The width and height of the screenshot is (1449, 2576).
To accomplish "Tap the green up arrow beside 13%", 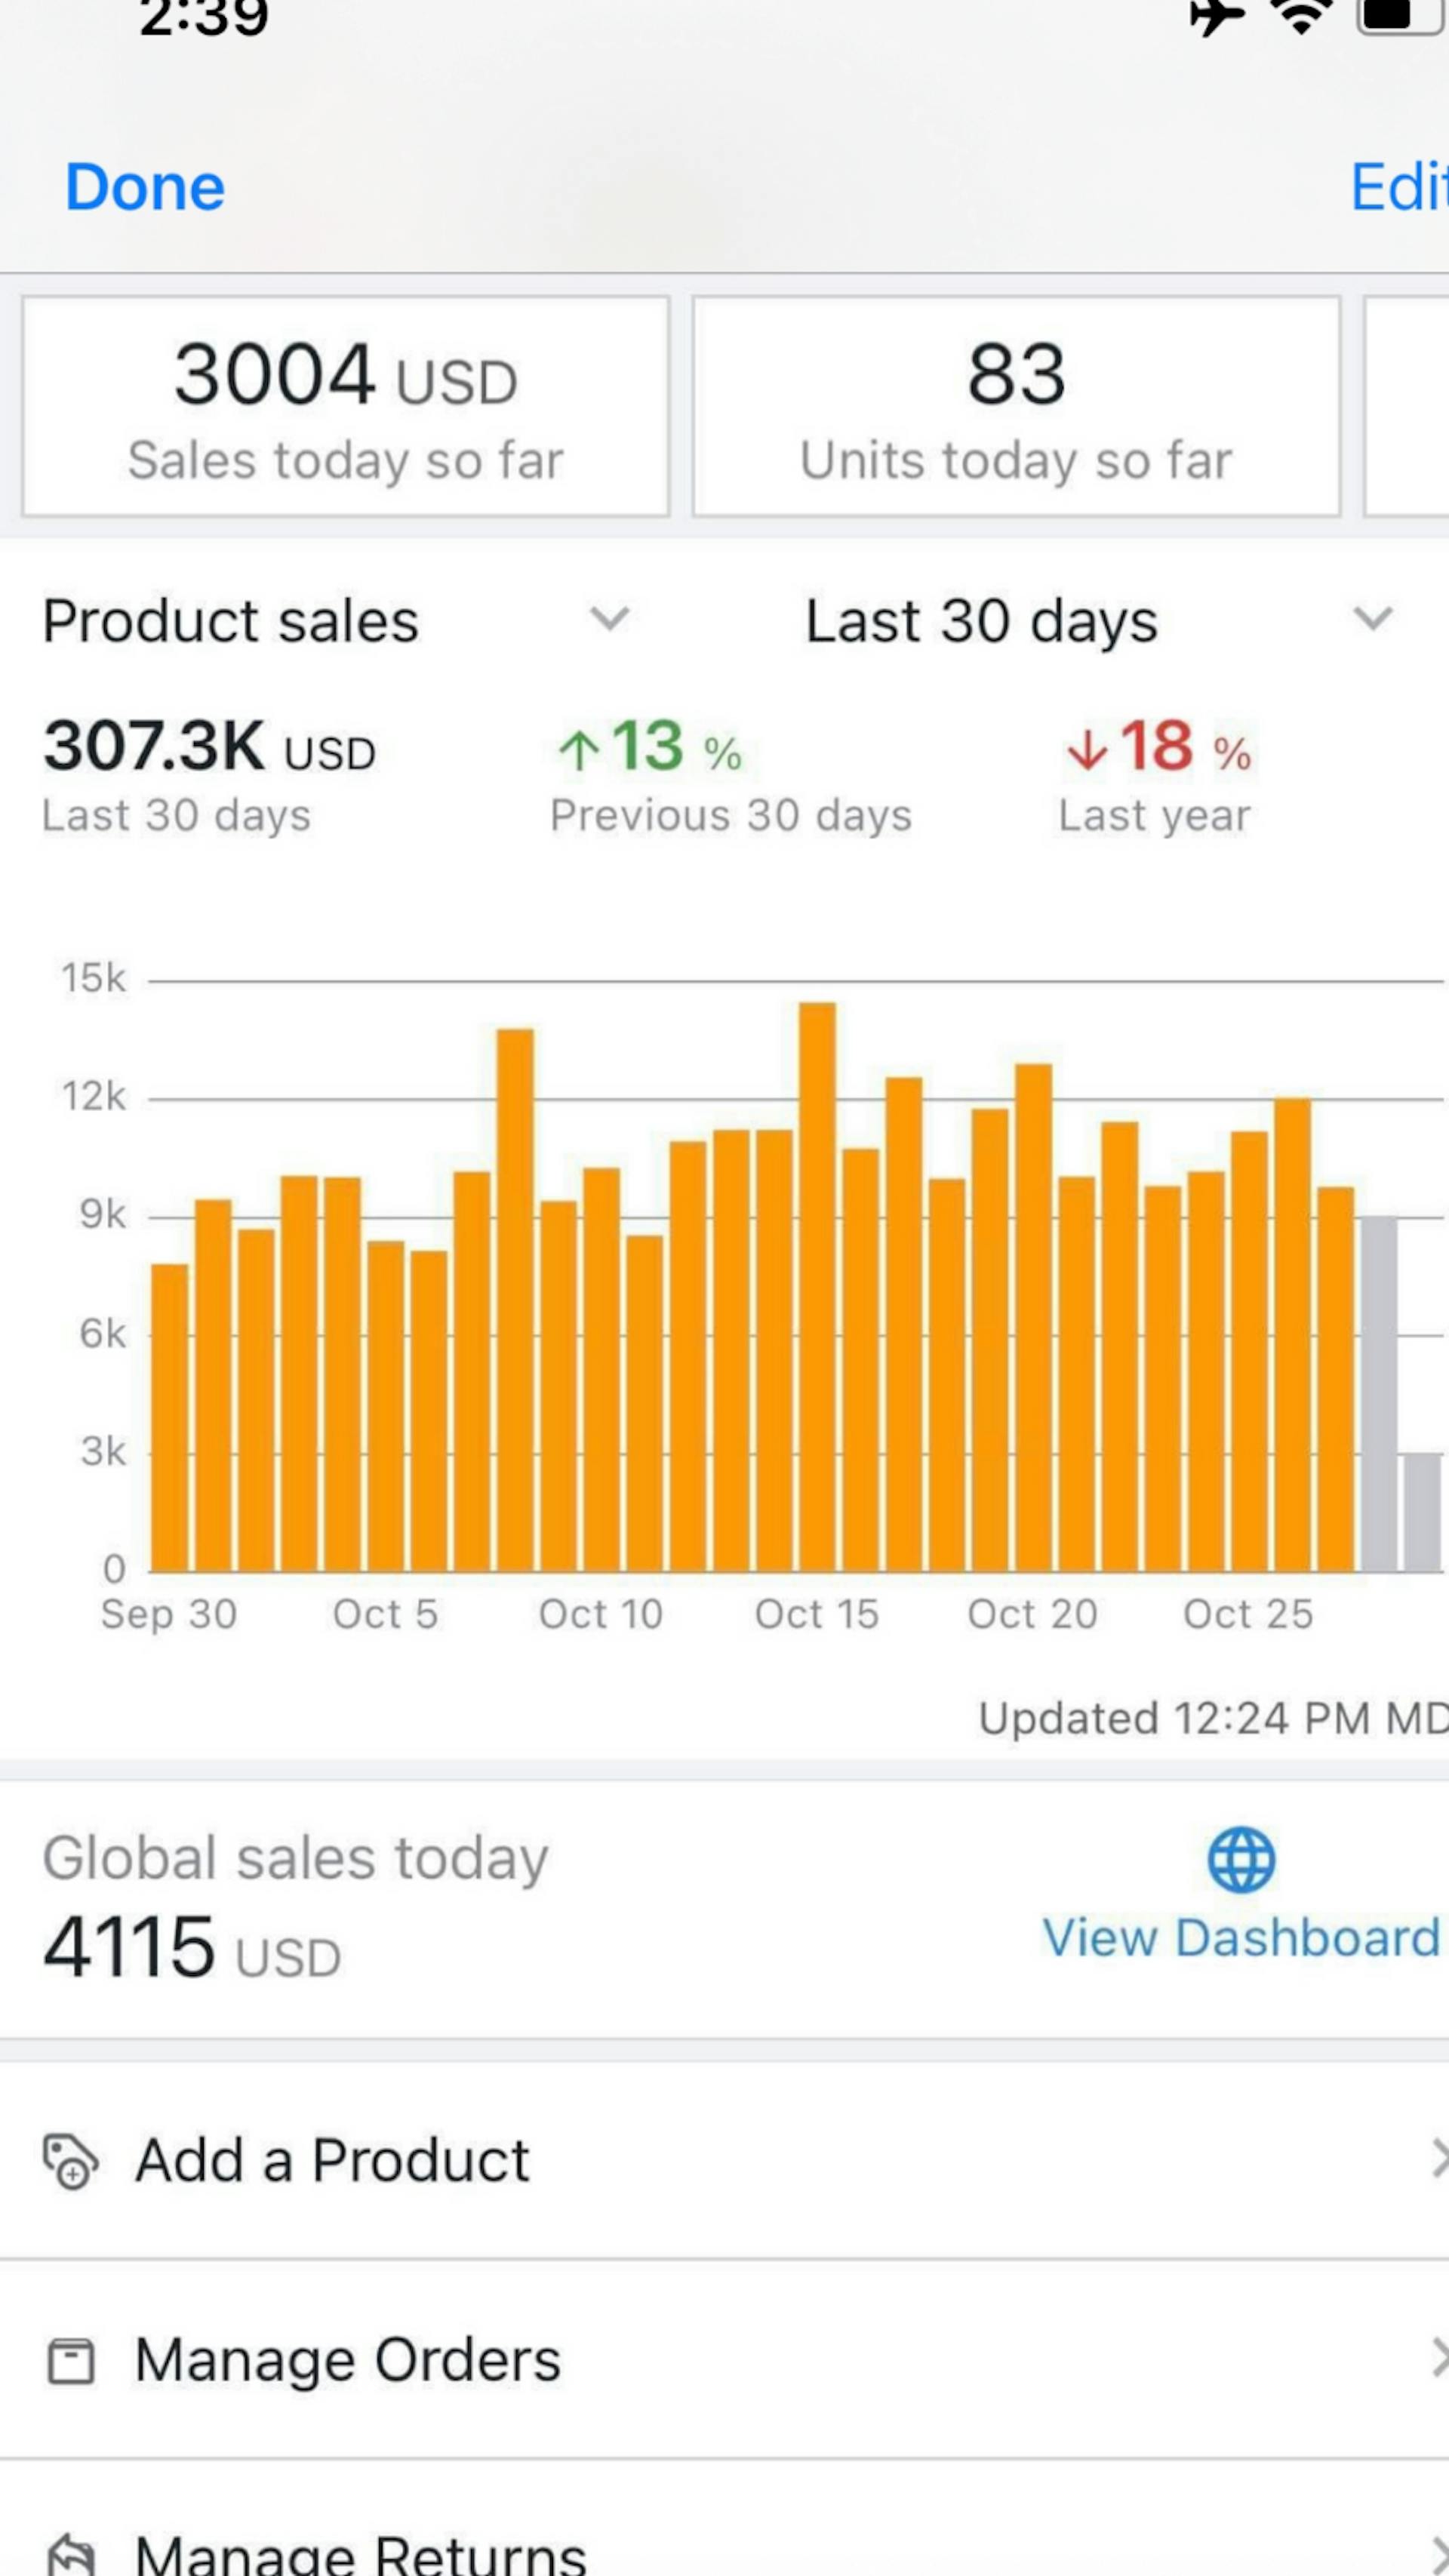I will [x=579, y=749].
